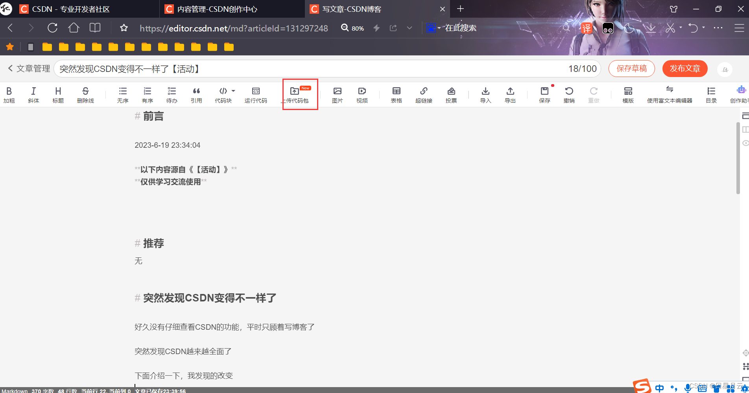Insert runnable code (运行代码)

[256, 95]
